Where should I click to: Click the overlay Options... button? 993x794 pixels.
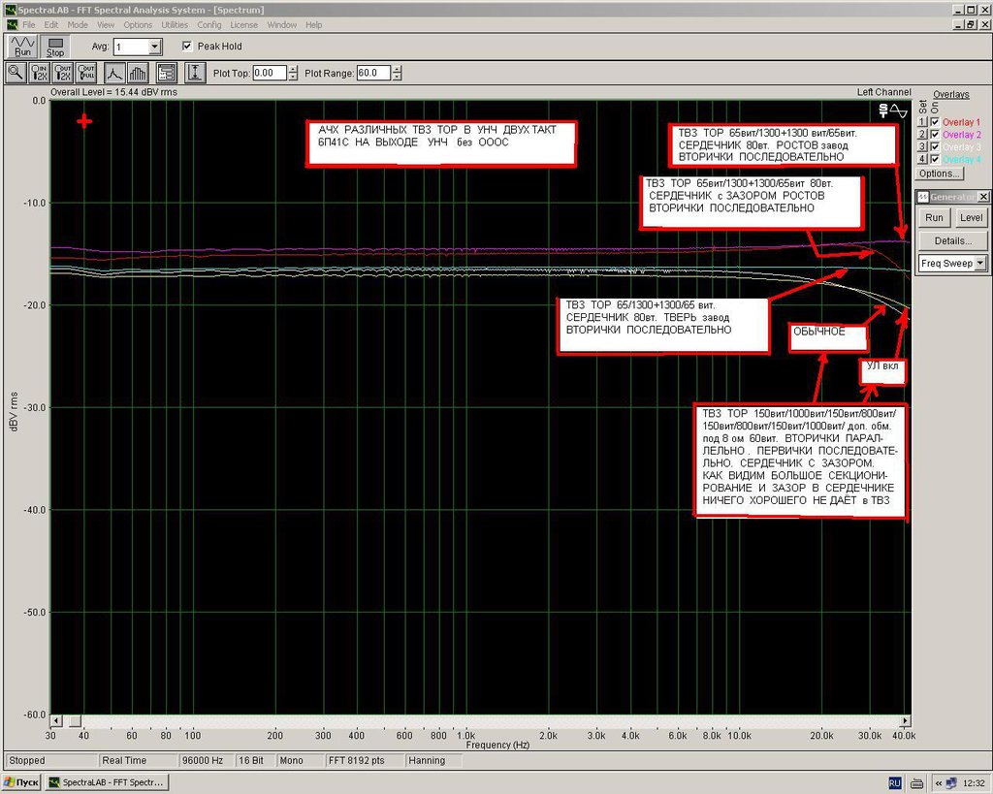(939, 174)
